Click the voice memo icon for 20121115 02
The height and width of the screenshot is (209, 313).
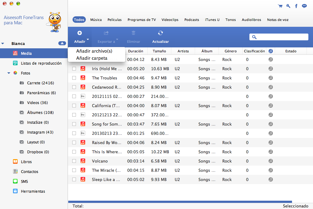(x=83, y=96)
